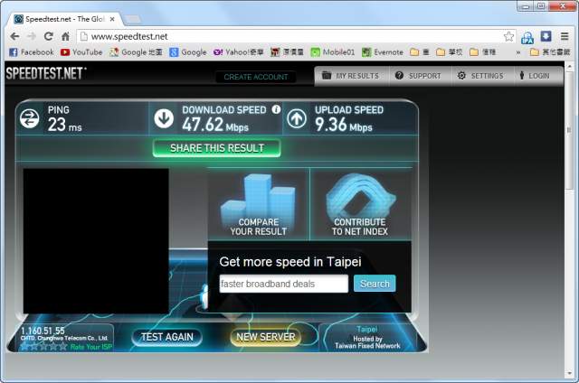Click the ISP star rating
This screenshot has width=579, height=383.
[x=43, y=347]
